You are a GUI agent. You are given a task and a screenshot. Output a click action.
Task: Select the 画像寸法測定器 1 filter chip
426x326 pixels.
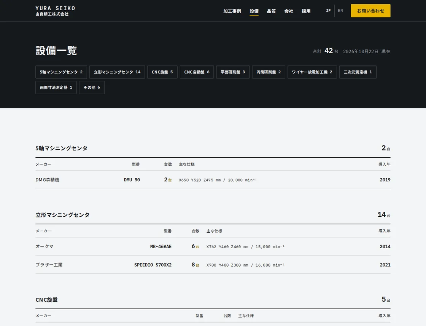(56, 87)
